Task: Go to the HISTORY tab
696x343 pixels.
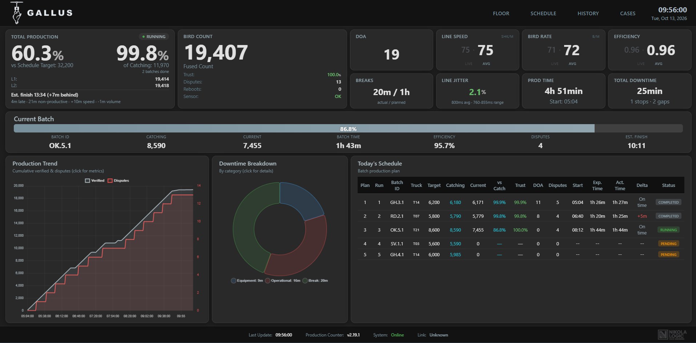Action: coord(588,13)
